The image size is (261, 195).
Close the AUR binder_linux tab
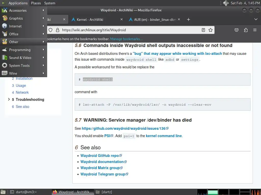pos(179,19)
